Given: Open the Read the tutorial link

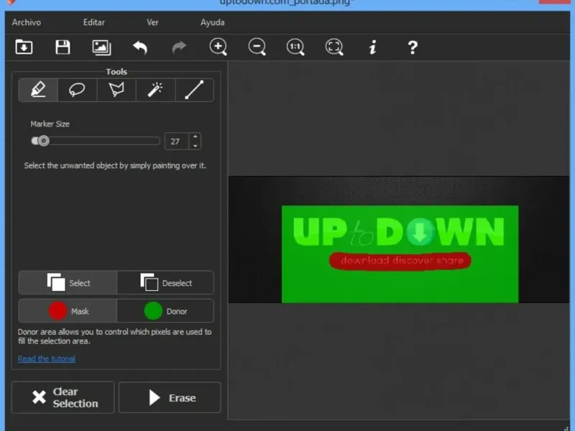Looking at the screenshot, I should click(x=47, y=358).
